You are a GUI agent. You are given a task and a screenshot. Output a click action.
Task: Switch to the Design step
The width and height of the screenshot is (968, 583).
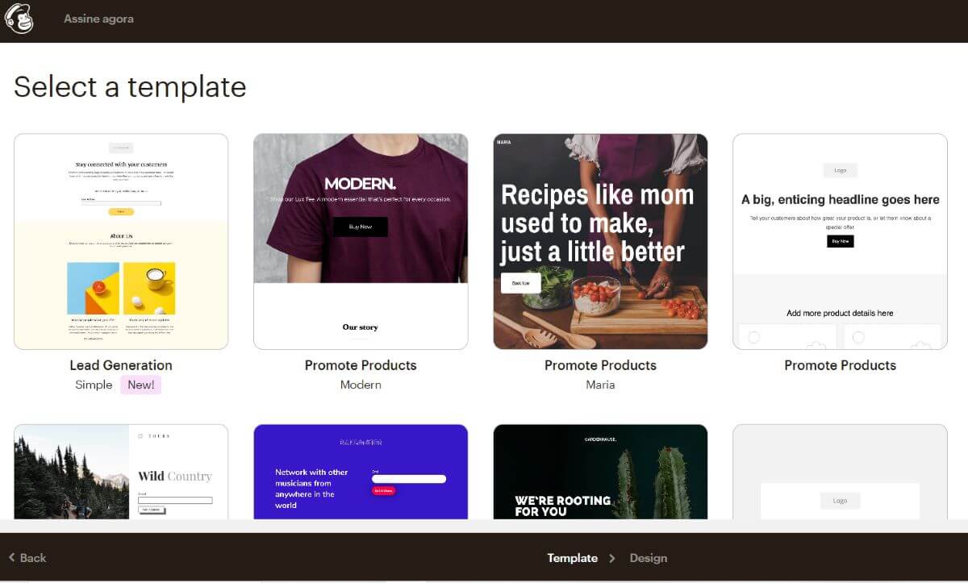(x=649, y=558)
